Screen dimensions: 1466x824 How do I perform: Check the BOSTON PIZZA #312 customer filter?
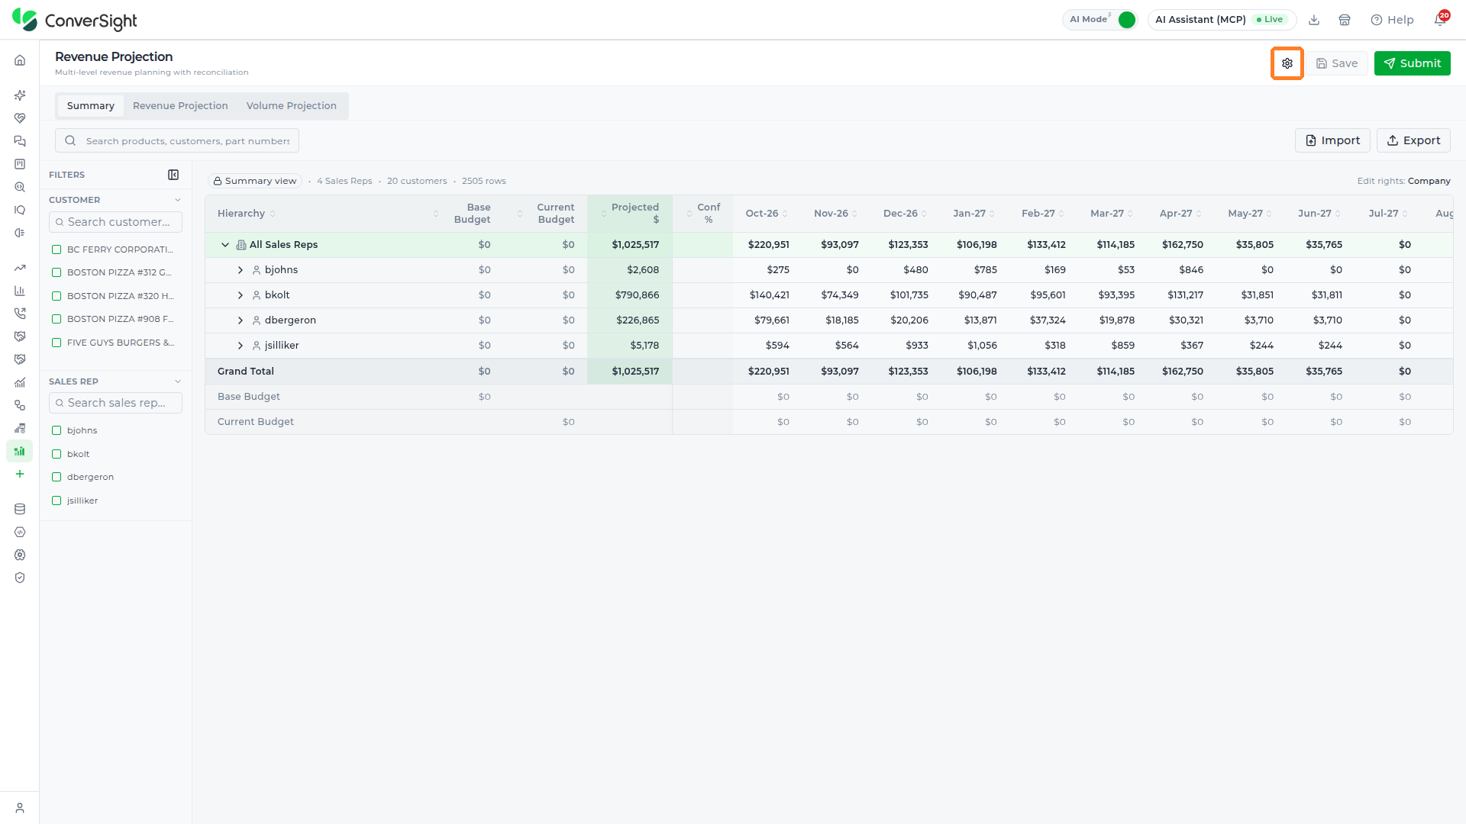(57, 272)
